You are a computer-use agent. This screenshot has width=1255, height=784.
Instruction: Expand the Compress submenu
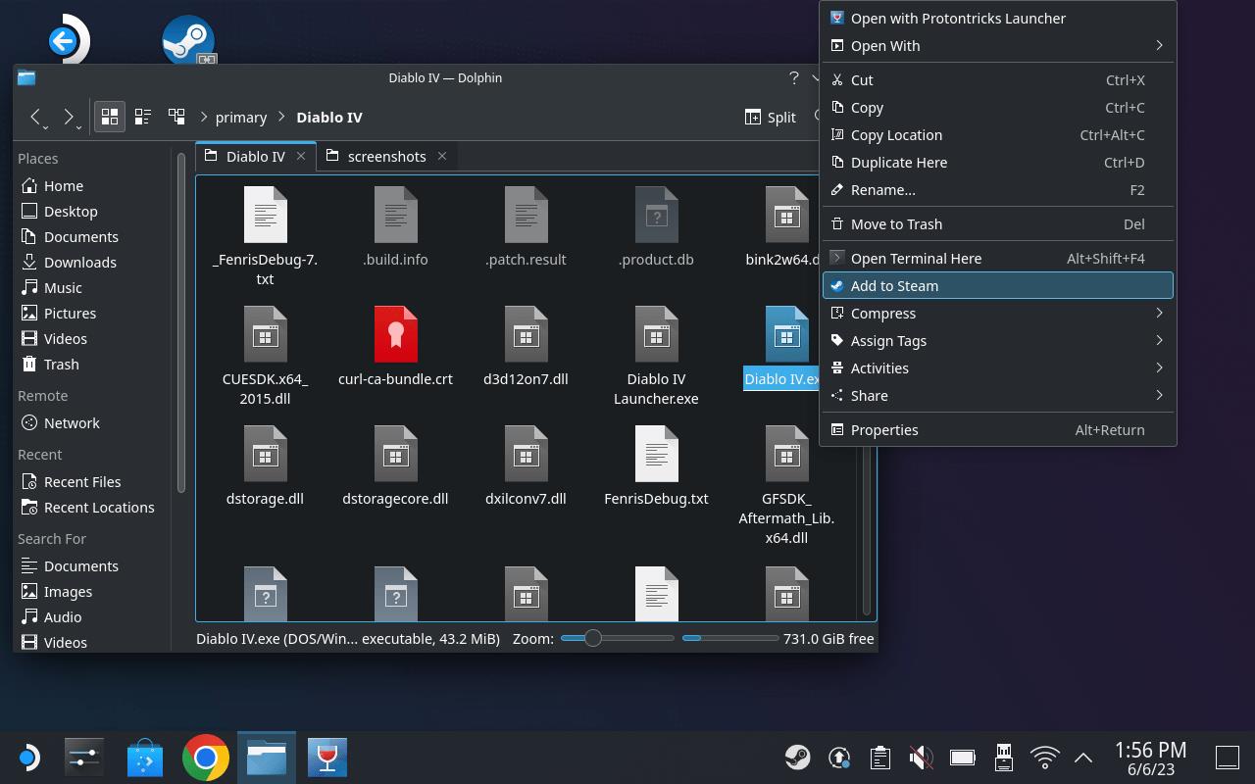click(997, 314)
